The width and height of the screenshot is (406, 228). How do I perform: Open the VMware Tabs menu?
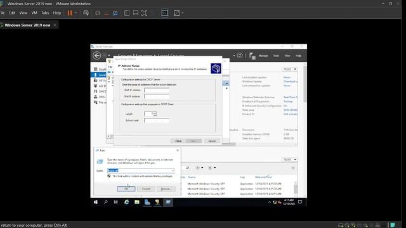click(x=45, y=13)
